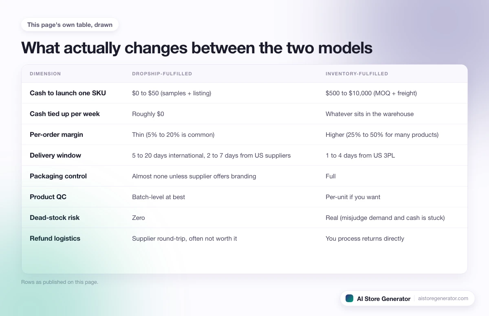
Task: Click the 'Refund logistics' row label
Action: click(55, 238)
